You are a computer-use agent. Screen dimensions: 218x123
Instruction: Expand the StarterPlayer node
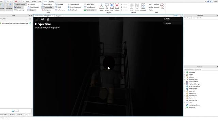pyautogui.click(x=185, y=96)
